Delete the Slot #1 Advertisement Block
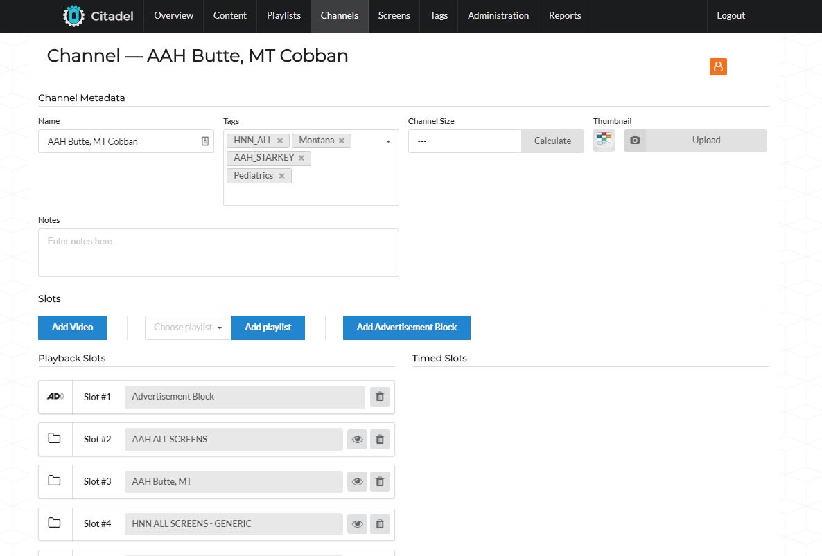 point(380,397)
